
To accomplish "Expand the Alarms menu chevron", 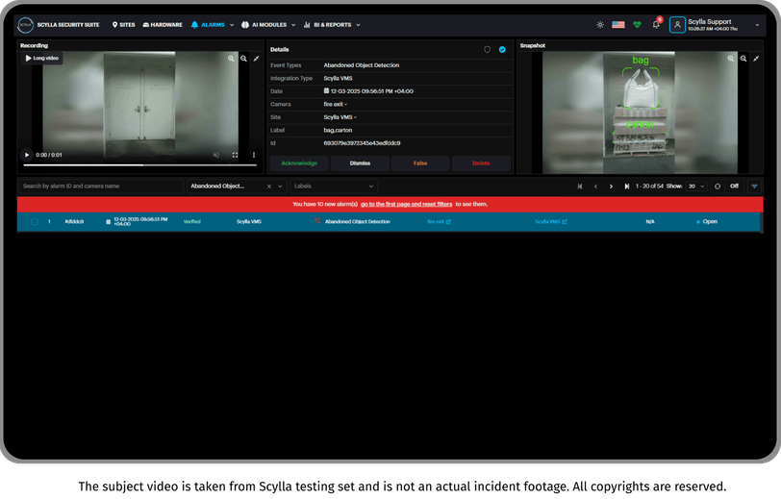I will pyautogui.click(x=232, y=25).
